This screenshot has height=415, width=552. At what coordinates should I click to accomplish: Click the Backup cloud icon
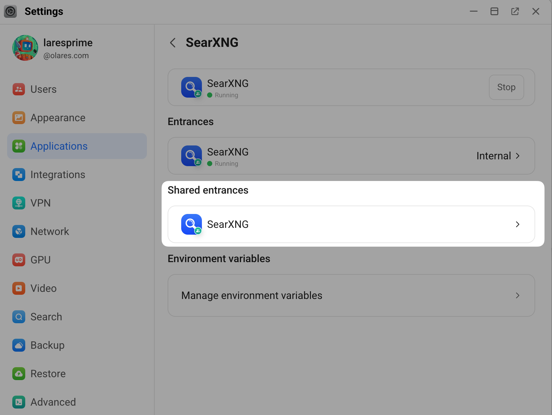tap(19, 345)
